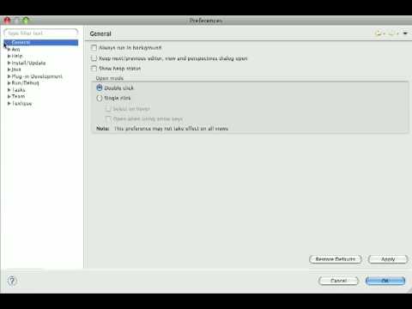Image resolution: width=412 pixels, height=309 pixels.
Task: Toggle Keep next/previous editor dialog open
Action: (x=94, y=58)
